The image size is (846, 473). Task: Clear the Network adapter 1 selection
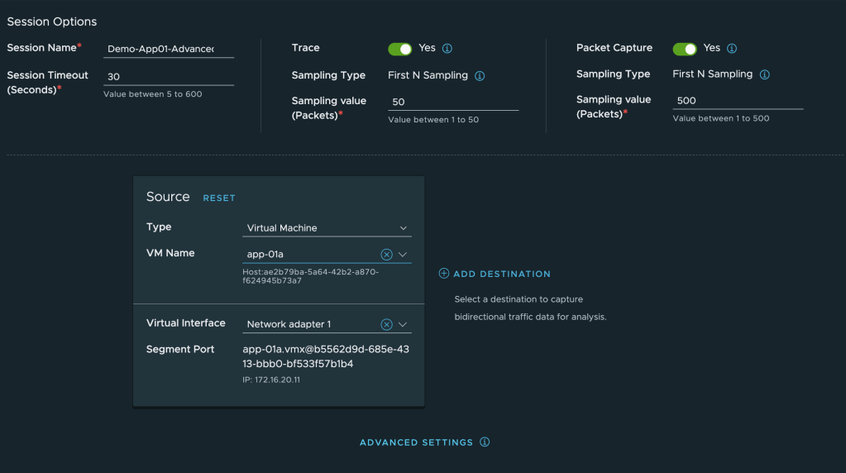click(386, 325)
